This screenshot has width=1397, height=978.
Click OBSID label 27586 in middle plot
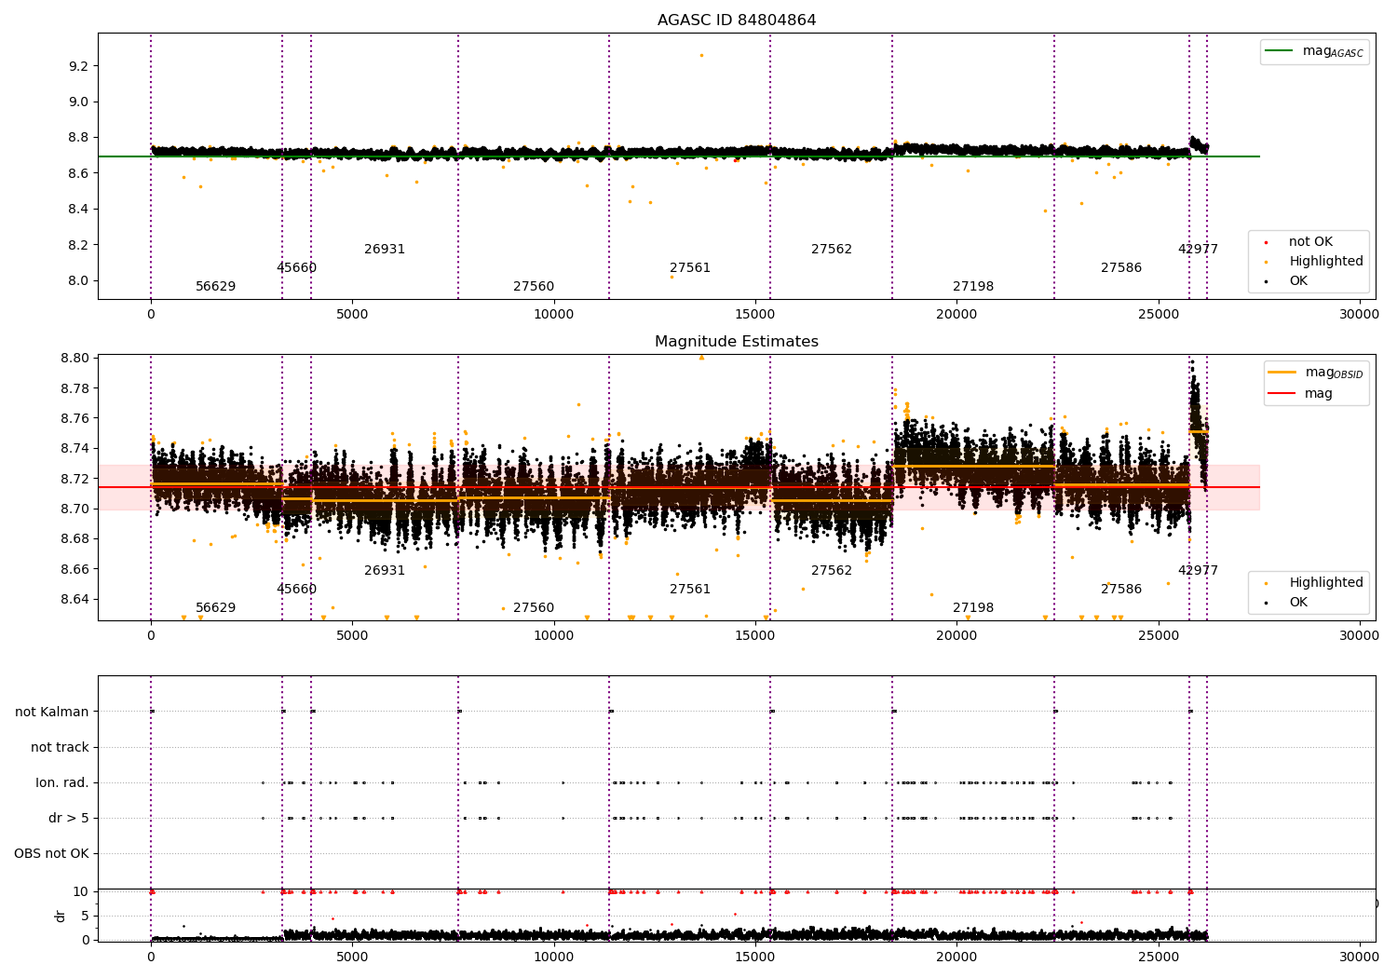coord(1121,590)
